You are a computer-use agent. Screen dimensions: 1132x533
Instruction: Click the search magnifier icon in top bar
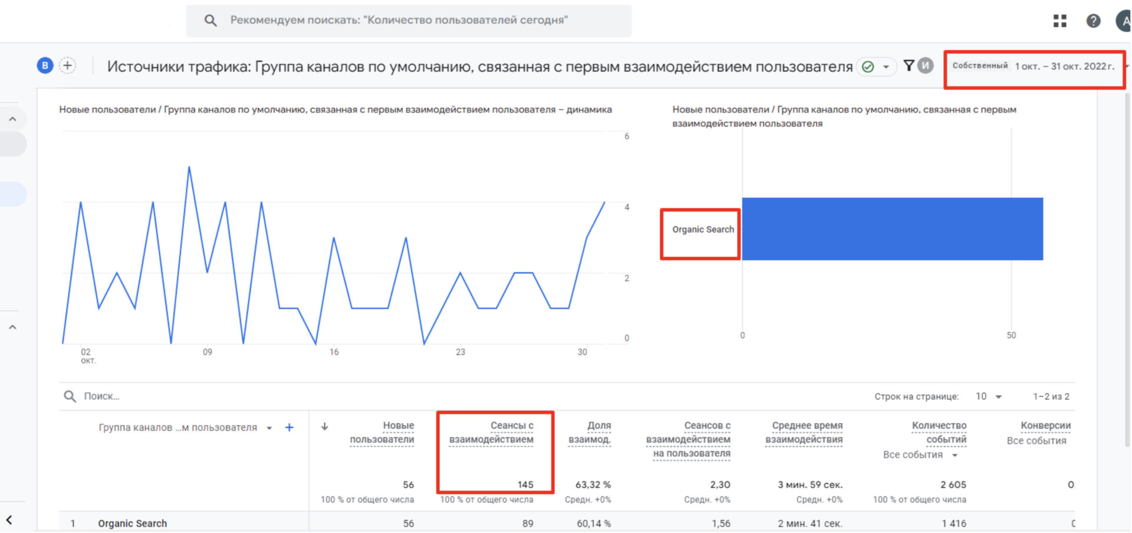(x=210, y=21)
